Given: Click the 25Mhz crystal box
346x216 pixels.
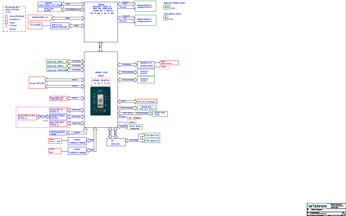Looking at the screenshot, I should (164, 67).
